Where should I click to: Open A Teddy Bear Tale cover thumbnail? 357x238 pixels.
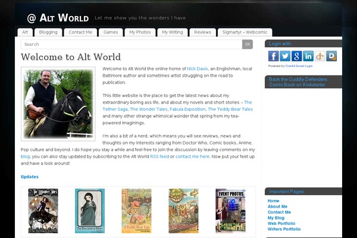point(137,211)
